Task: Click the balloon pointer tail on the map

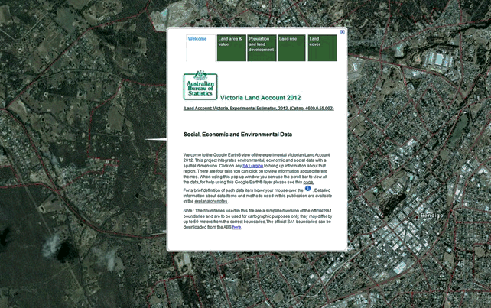Action: [157, 139]
